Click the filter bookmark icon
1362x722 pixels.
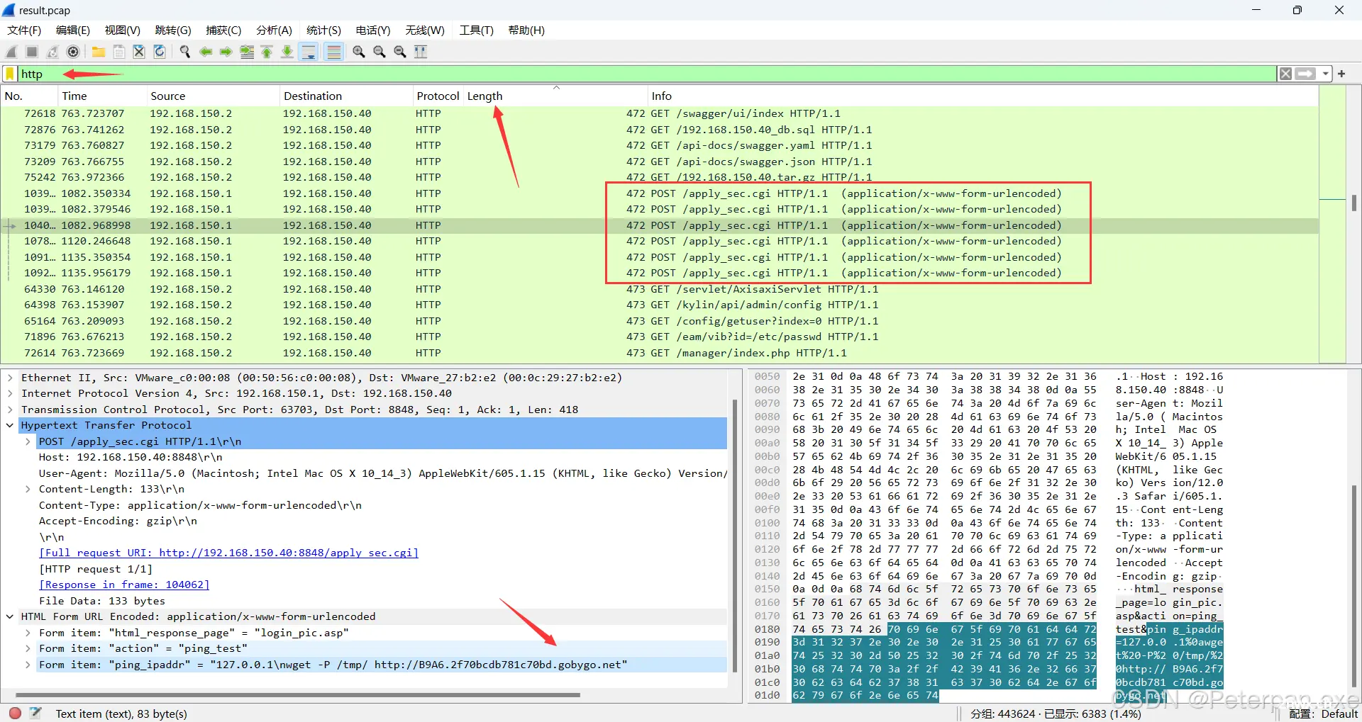10,74
